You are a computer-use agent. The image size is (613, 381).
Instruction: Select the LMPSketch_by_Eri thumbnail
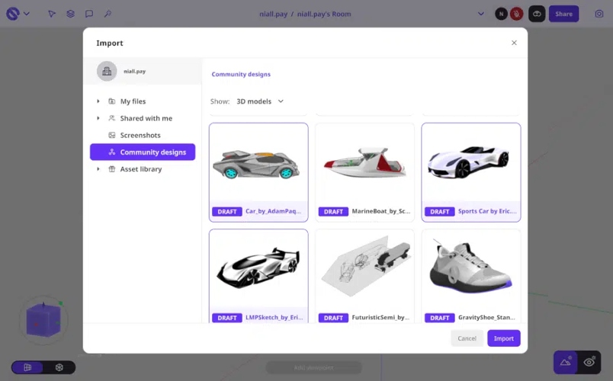coord(258,276)
